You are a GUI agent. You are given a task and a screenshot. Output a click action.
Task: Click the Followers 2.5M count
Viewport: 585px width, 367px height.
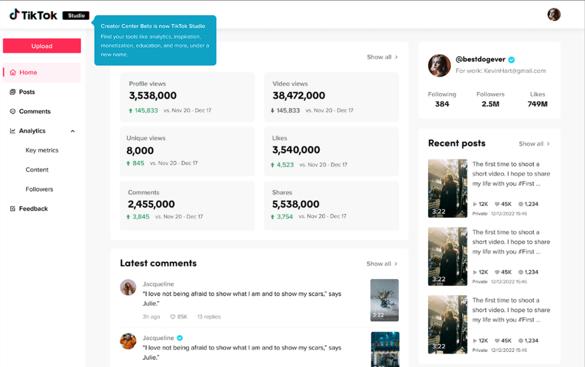pyautogui.click(x=490, y=99)
